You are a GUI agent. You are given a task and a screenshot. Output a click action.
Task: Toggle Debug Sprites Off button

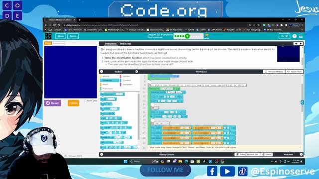(247, 155)
